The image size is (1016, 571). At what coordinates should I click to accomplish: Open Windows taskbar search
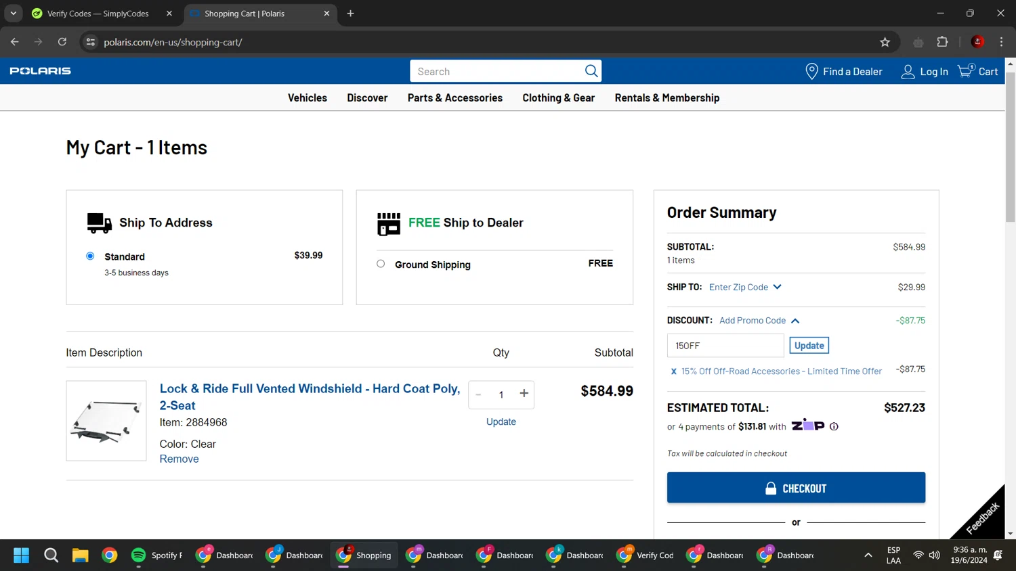tap(51, 555)
